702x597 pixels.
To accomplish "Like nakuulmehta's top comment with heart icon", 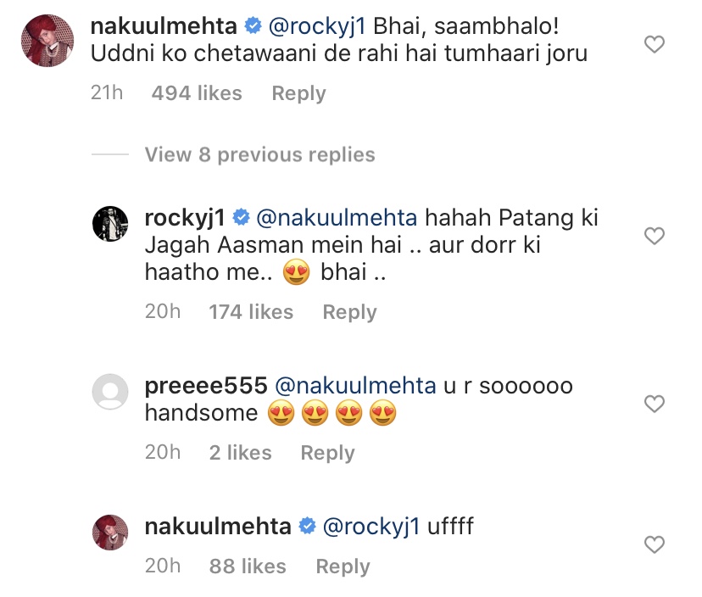I will [x=654, y=44].
